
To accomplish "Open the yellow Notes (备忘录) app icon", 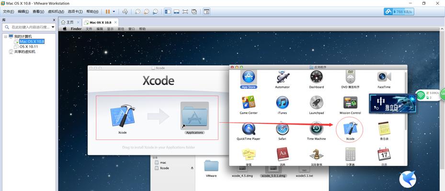I will [x=384, y=129].
